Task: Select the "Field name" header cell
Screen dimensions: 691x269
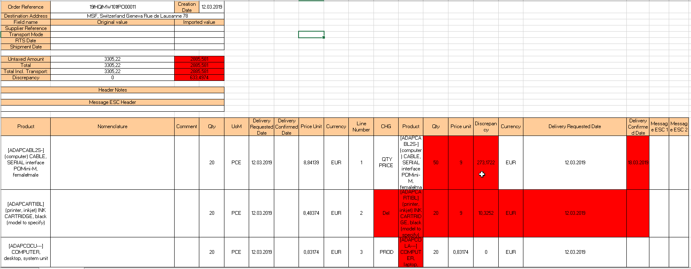Action: tap(26, 22)
